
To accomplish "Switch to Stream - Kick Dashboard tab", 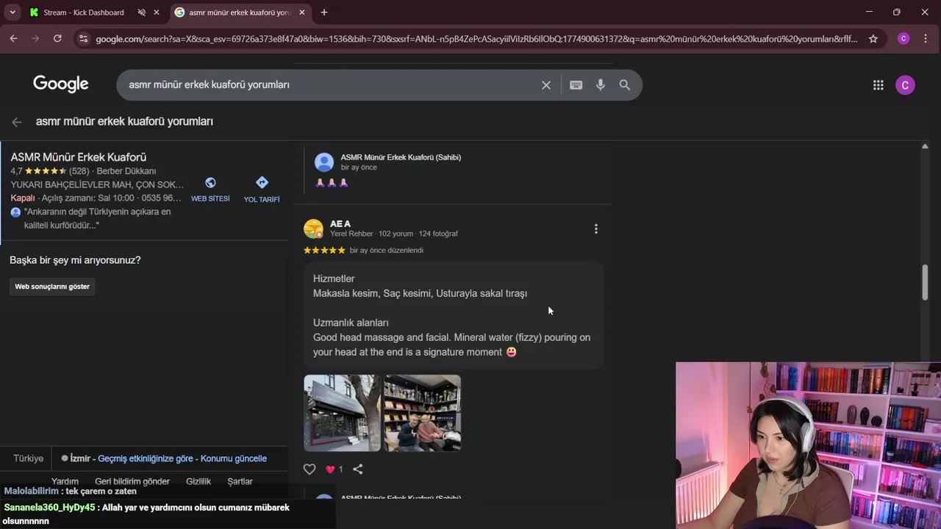I will 84,12.
